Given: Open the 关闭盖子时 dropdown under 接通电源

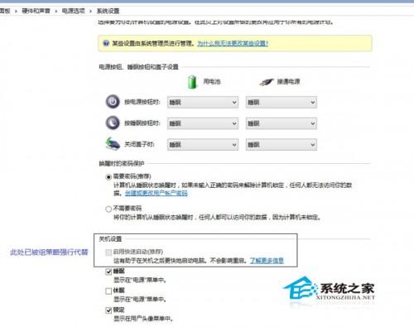Looking at the screenshot, I should pos(282,145).
